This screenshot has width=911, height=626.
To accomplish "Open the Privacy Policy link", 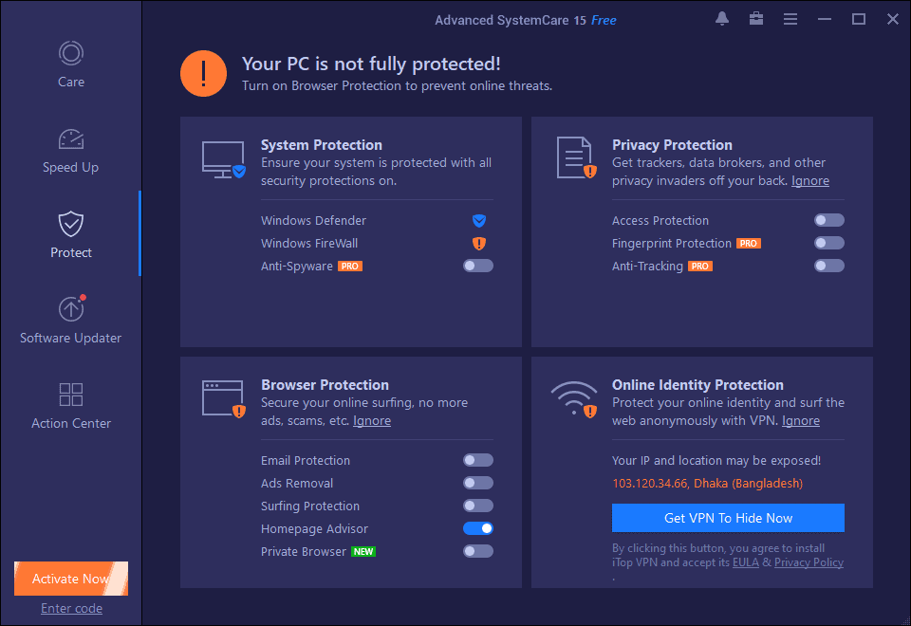I will point(809,562).
